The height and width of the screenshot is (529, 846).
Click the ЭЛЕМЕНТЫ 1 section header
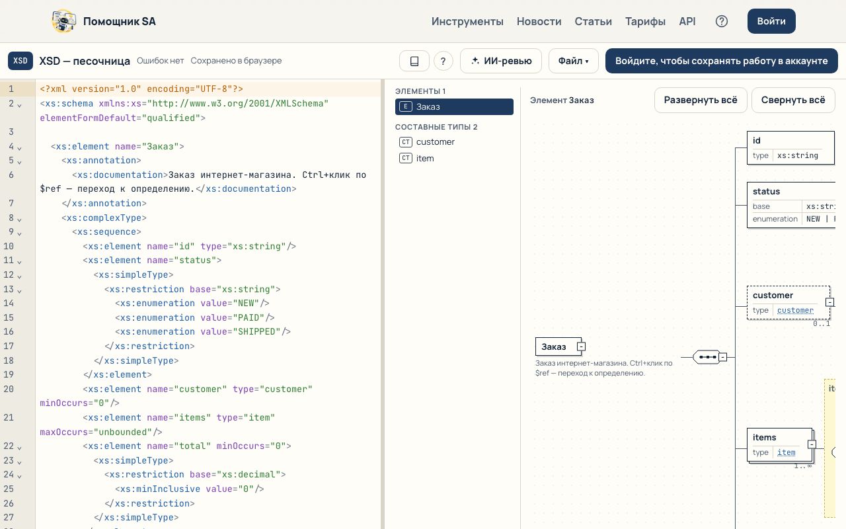pyautogui.click(x=420, y=91)
